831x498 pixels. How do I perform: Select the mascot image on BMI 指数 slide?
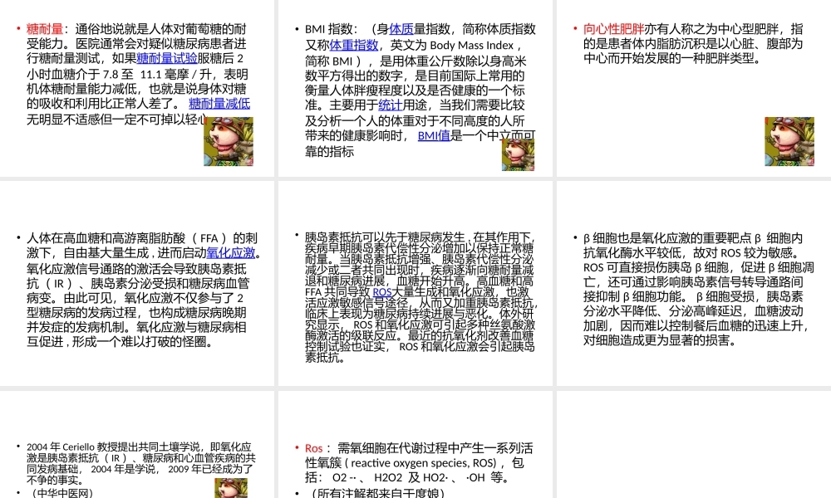click(x=518, y=154)
